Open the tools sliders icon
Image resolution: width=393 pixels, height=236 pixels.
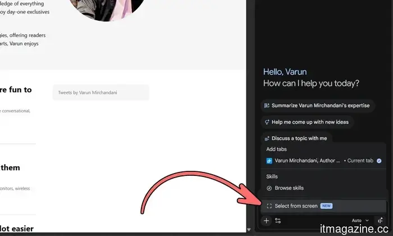pyautogui.click(x=278, y=221)
